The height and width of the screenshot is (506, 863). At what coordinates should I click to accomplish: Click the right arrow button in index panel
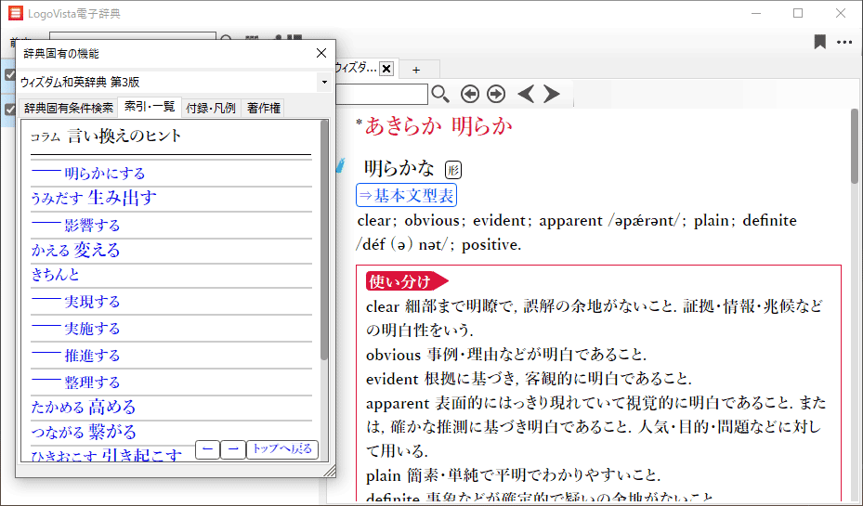[x=233, y=449]
